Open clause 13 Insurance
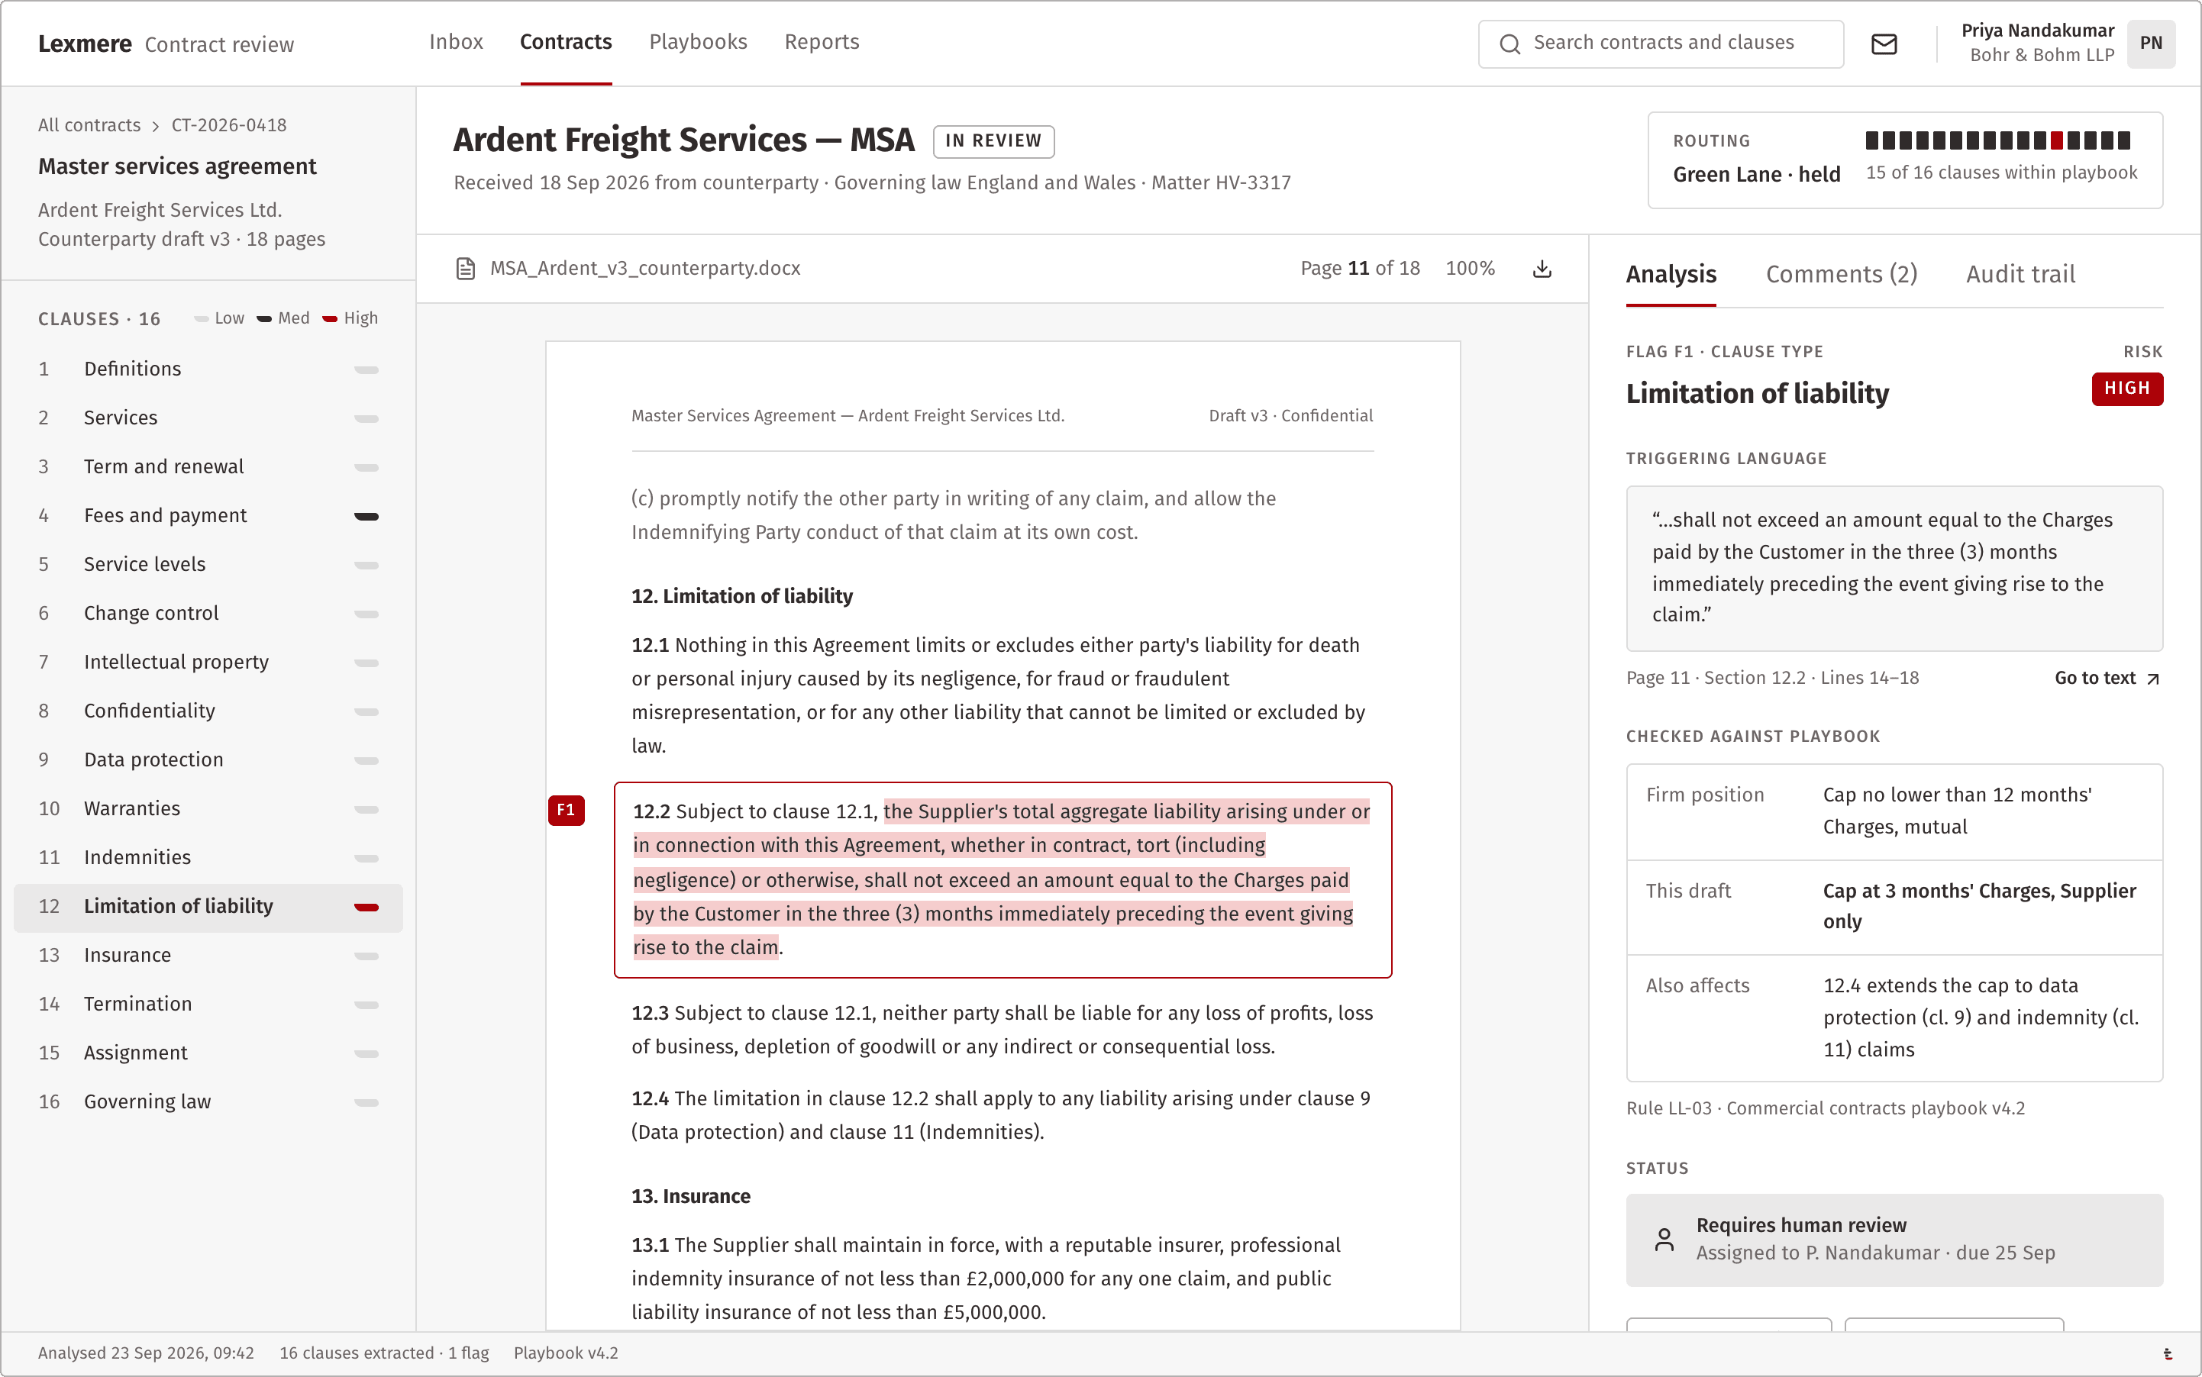This screenshot has height=1377, width=2202. click(x=208, y=956)
